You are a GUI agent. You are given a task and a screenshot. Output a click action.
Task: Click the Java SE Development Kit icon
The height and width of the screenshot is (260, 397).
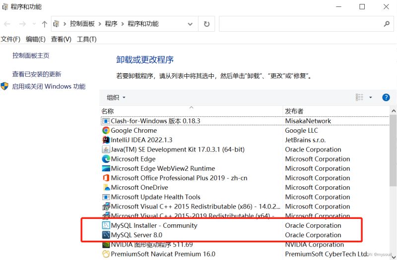106,150
